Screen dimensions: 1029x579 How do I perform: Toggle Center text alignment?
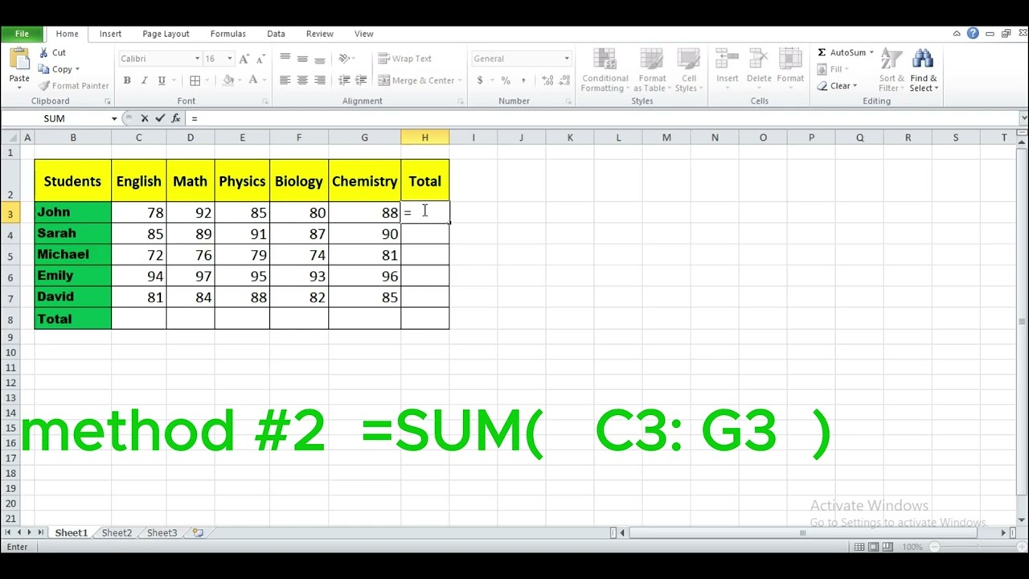click(302, 80)
